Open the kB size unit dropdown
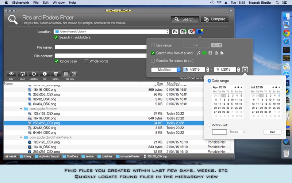 click(x=216, y=45)
